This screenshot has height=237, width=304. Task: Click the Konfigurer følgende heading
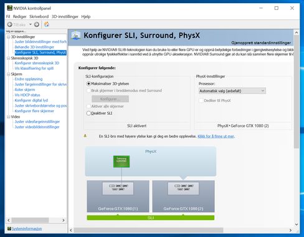point(97,68)
